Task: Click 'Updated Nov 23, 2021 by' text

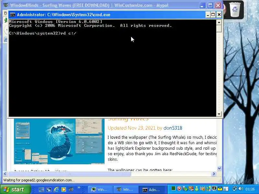Action: point(135,128)
